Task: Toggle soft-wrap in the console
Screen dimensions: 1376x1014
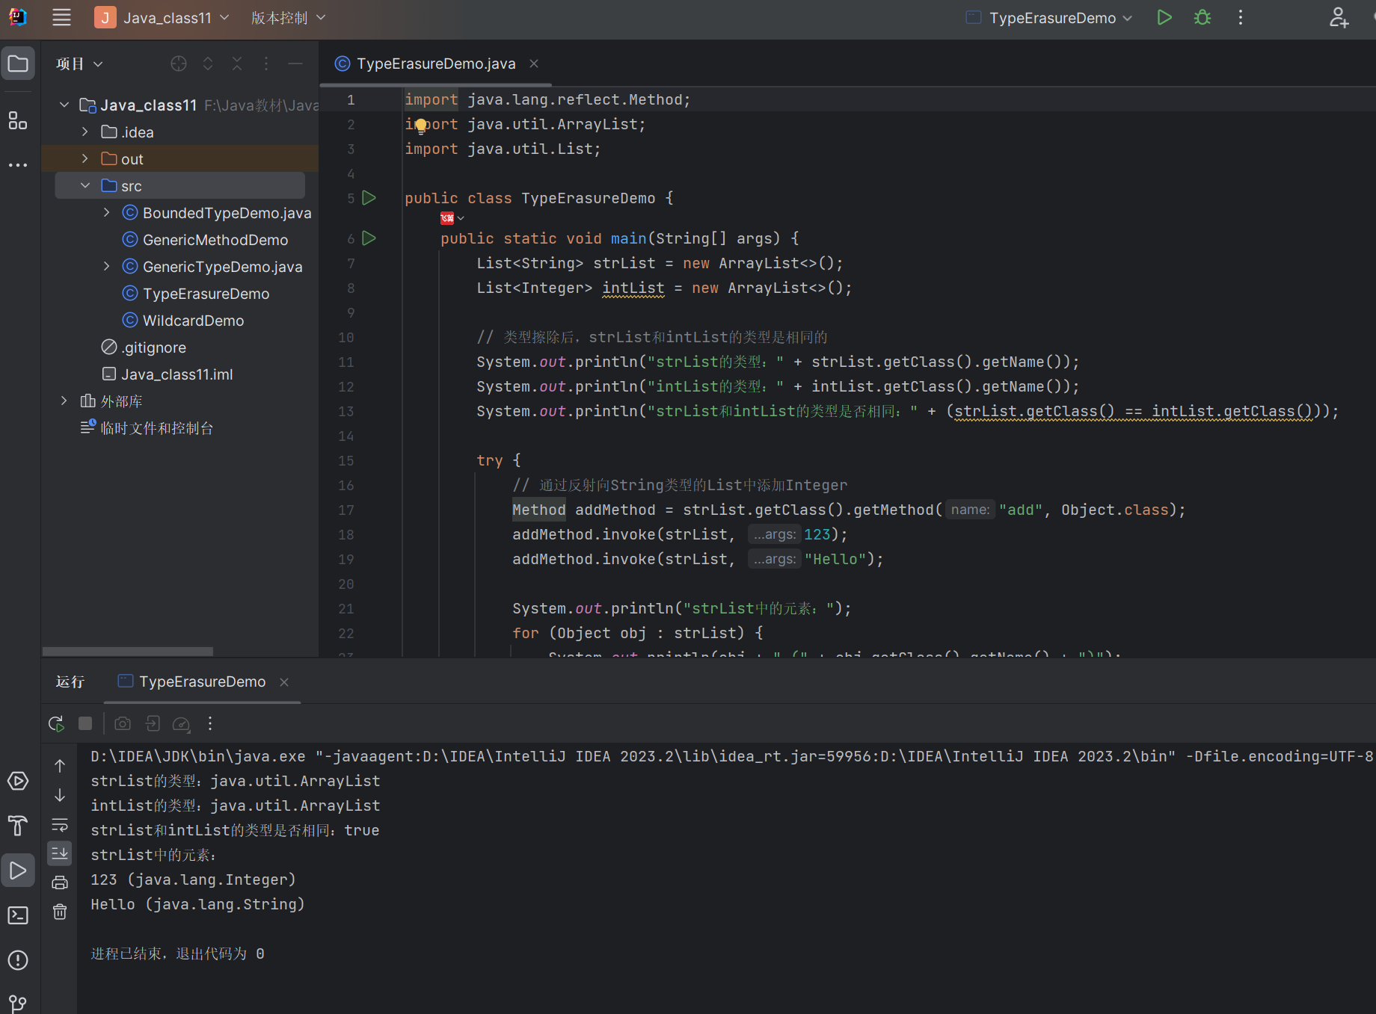Action: point(60,825)
